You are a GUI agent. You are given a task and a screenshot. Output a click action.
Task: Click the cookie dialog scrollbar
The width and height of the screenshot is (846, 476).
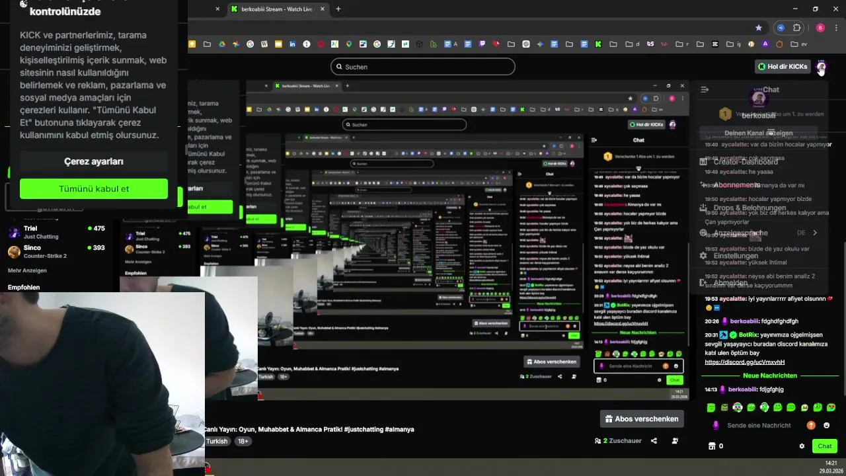click(186, 150)
